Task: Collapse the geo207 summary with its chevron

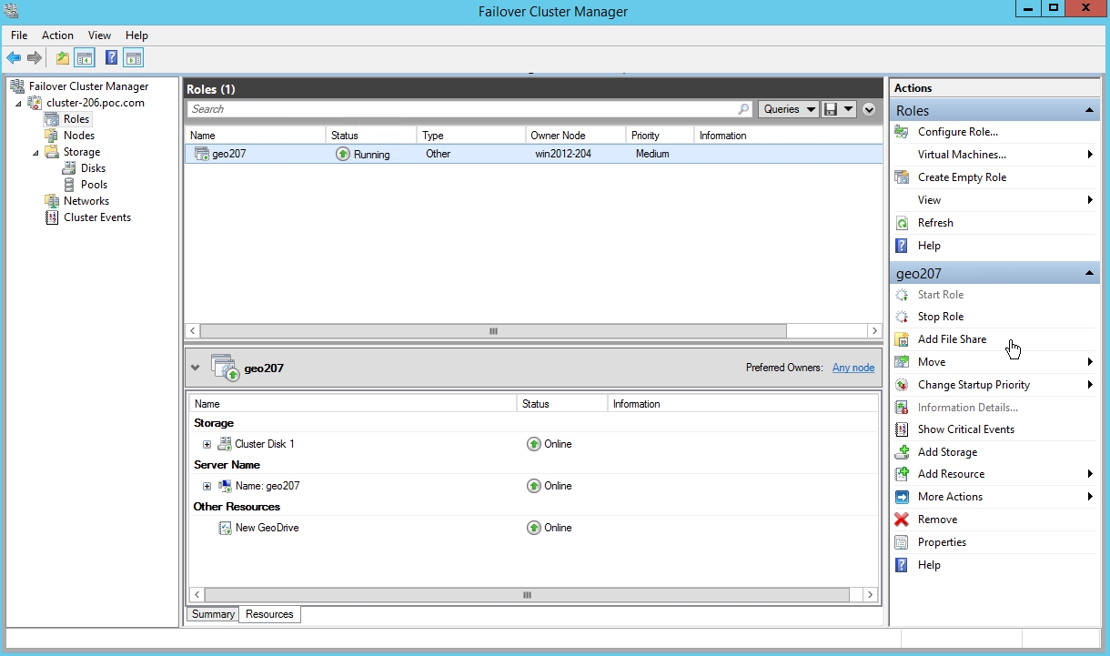Action: click(x=195, y=367)
